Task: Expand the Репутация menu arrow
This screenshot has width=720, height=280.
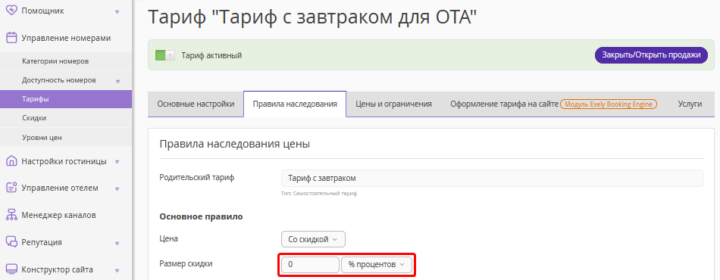Action: (117, 243)
